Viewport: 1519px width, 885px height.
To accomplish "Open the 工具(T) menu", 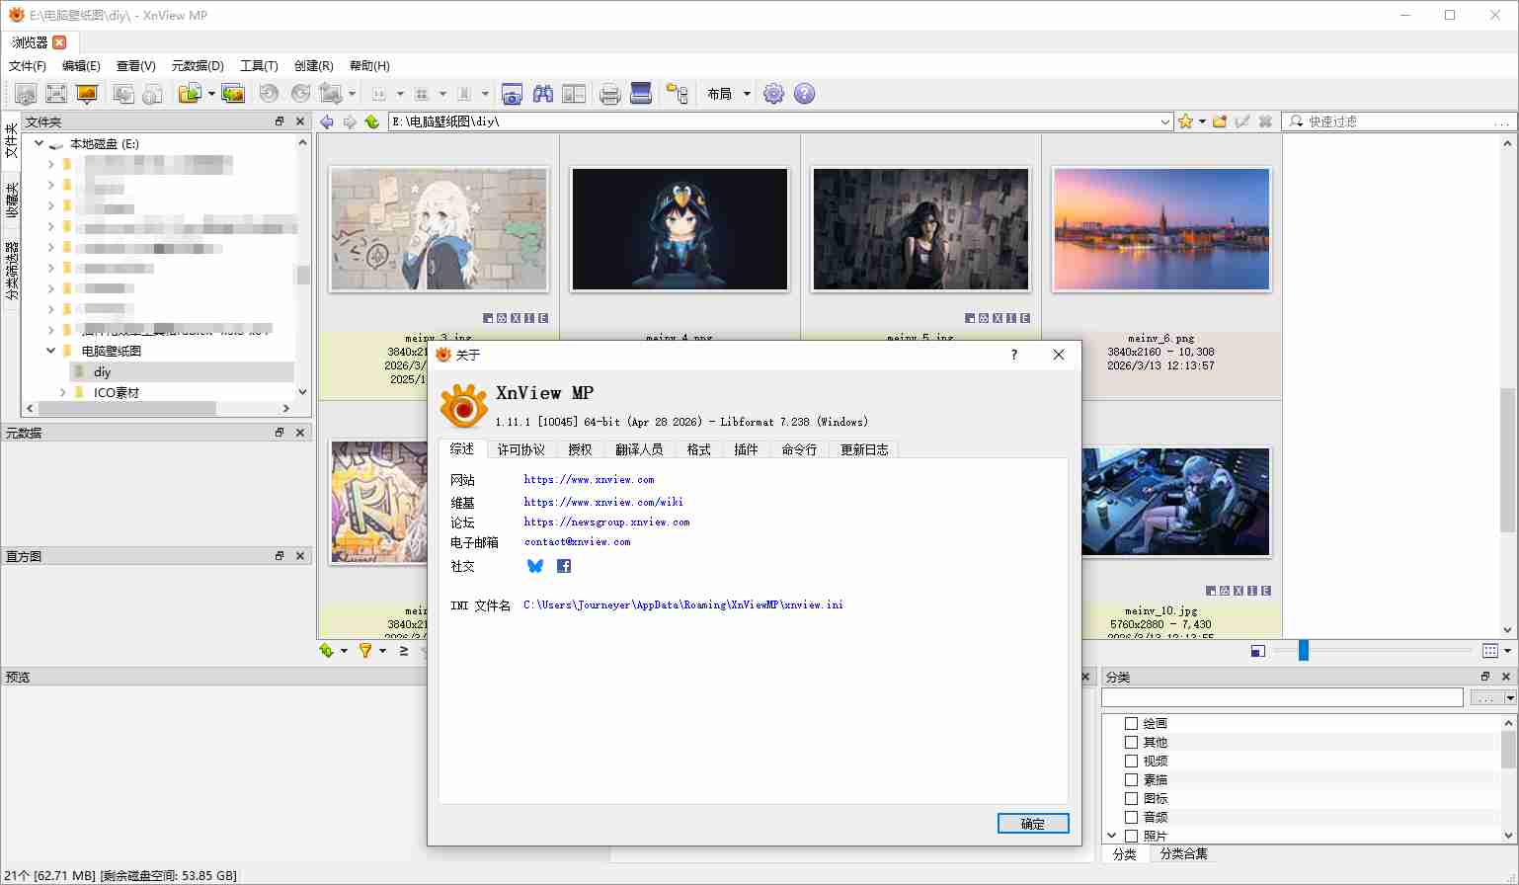I will 259,66.
